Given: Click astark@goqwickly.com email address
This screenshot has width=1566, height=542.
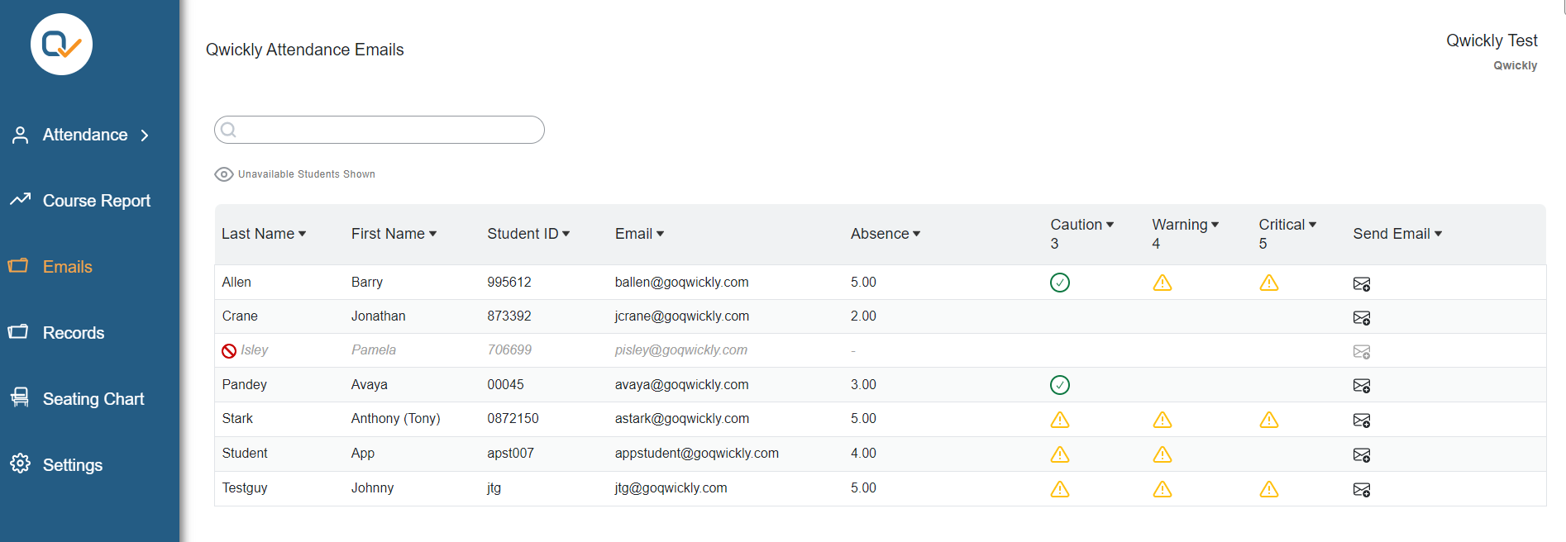Looking at the screenshot, I should tap(682, 419).
